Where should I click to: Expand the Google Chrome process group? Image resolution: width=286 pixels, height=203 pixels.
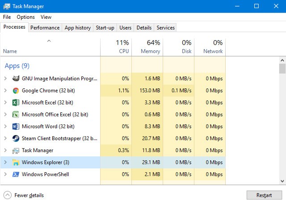tap(5, 91)
